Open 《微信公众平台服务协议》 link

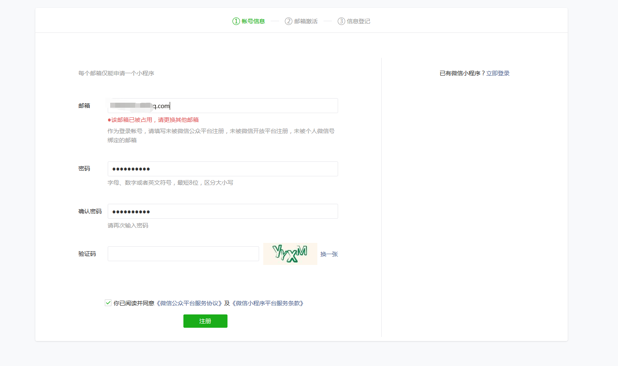189,303
